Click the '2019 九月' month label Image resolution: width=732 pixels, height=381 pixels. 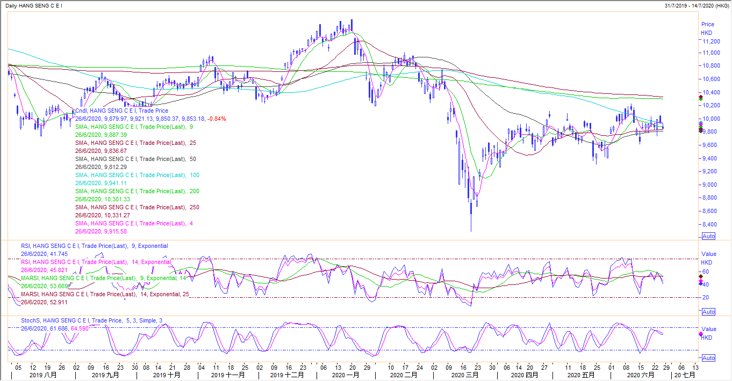point(105,375)
